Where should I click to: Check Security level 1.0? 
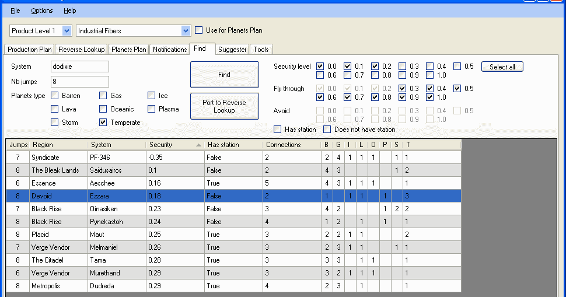pyautogui.click(x=429, y=75)
